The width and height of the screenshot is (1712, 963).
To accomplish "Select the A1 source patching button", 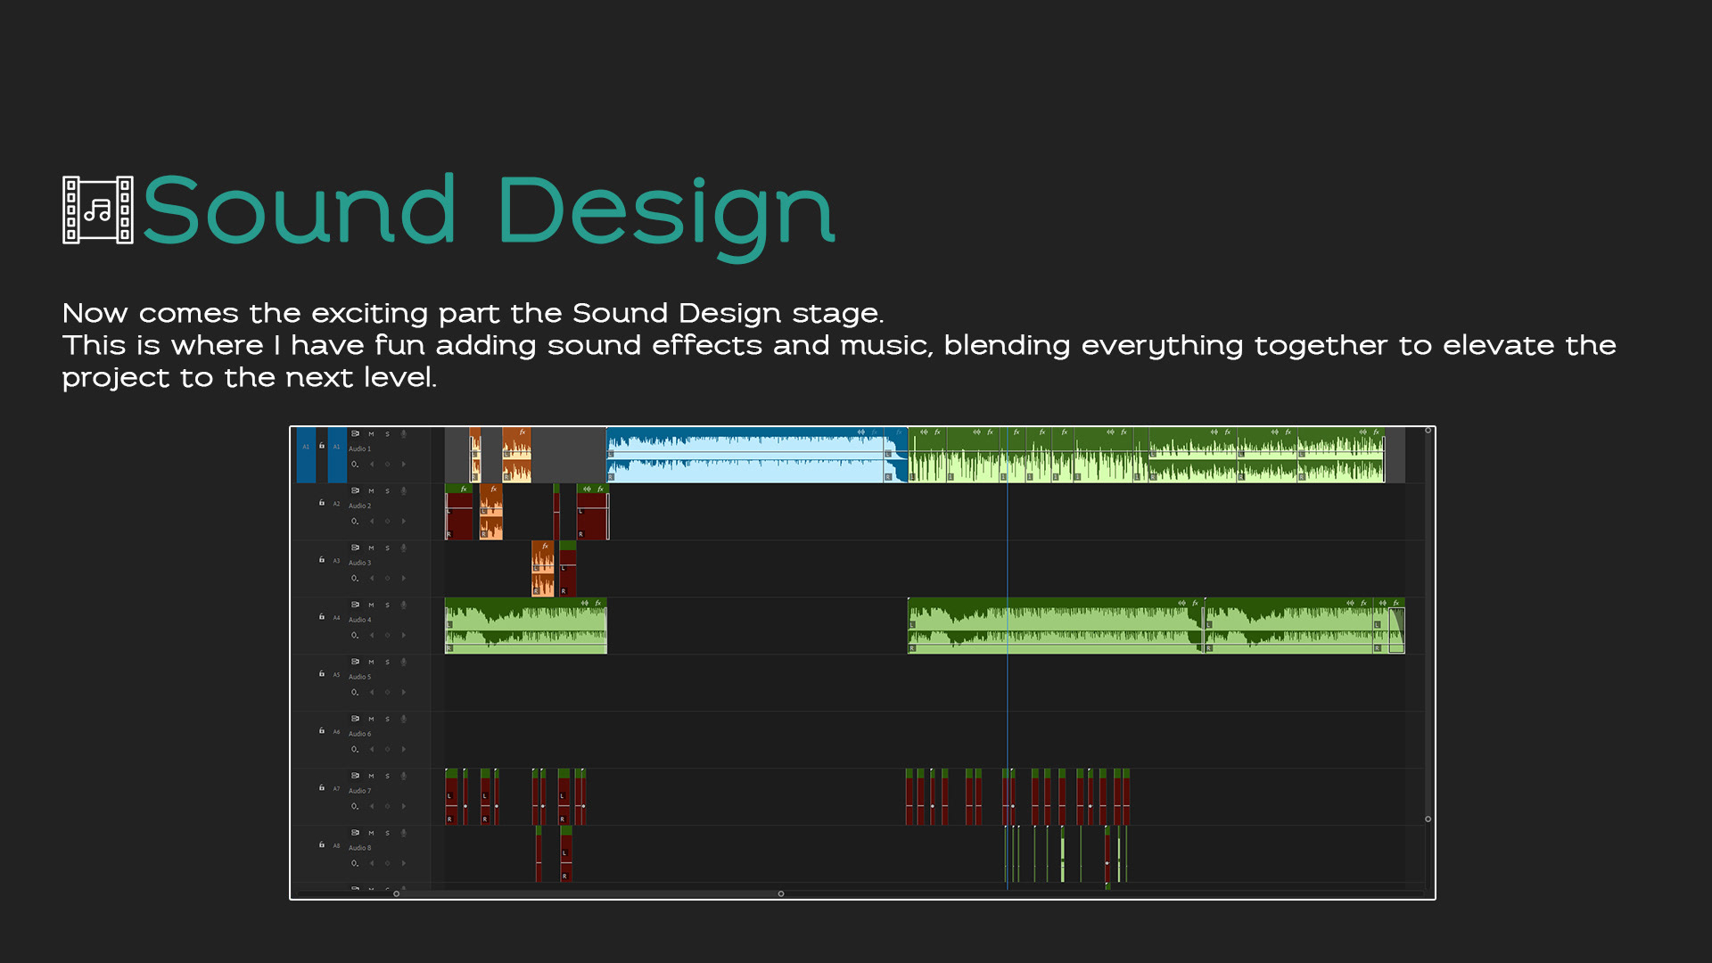I will [306, 447].
